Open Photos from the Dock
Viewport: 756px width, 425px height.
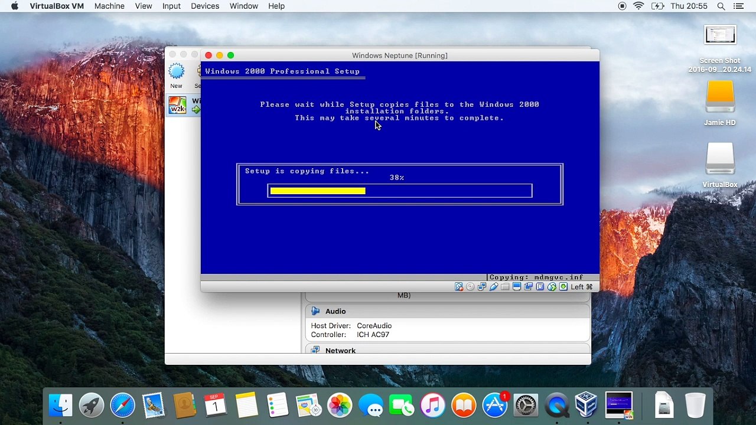[340, 405]
